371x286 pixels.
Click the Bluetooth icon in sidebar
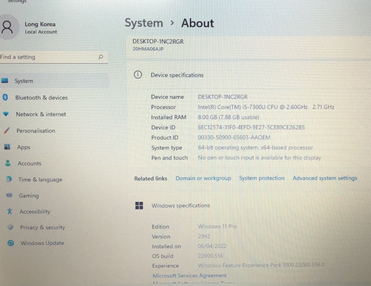(x=5, y=97)
